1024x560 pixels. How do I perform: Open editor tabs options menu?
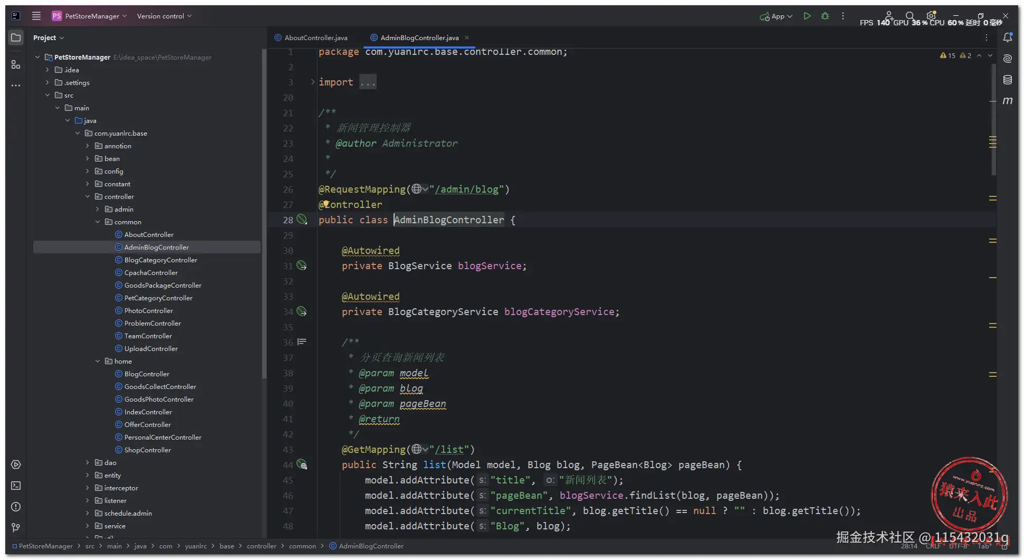[x=987, y=37]
